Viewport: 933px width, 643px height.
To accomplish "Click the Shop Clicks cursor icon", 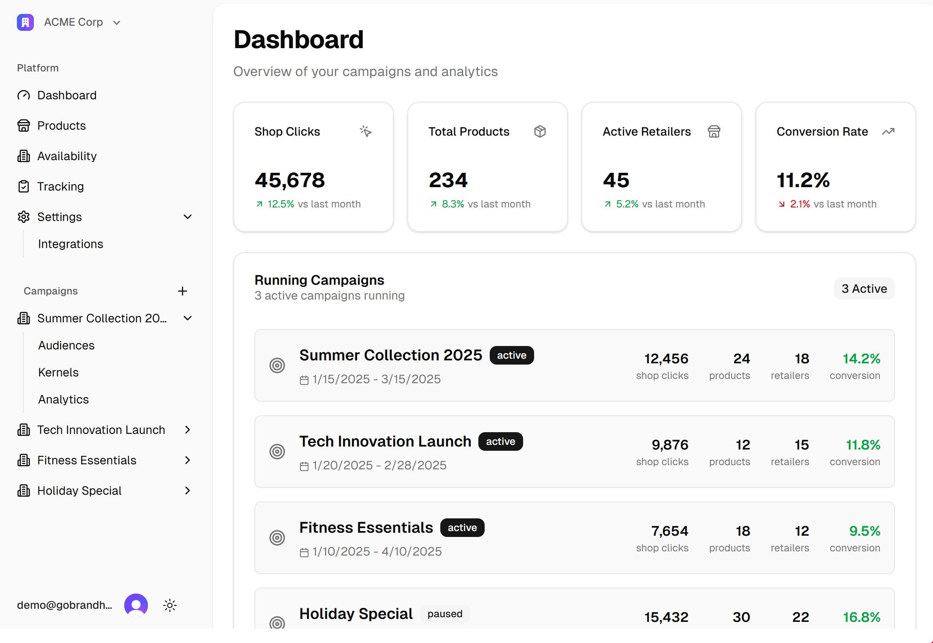I will [366, 131].
